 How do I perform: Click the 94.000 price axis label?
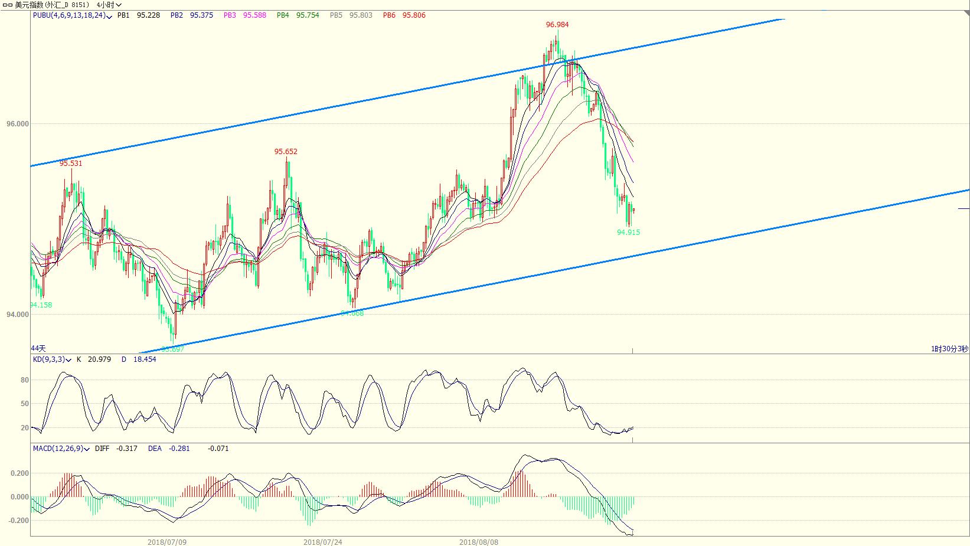click(x=18, y=315)
